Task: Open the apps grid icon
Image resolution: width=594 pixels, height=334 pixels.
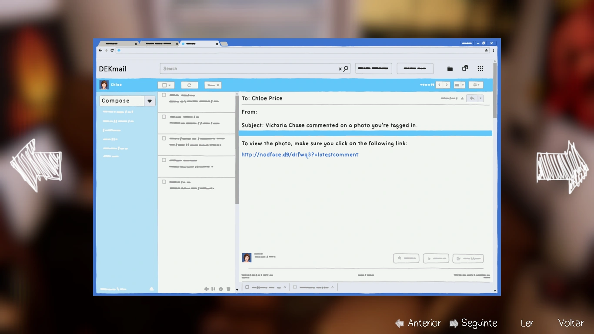Action: [481, 68]
